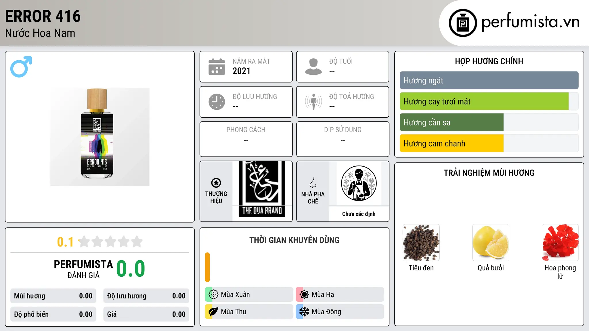Click the Mùi hương score row
Screen dimensions: 589x331
pos(53,296)
